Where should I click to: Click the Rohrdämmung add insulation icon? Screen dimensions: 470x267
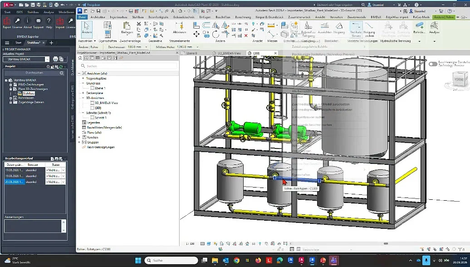pyautogui.click(x=419, y=25)
